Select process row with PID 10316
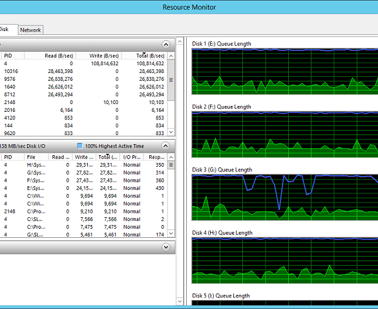 84,71
